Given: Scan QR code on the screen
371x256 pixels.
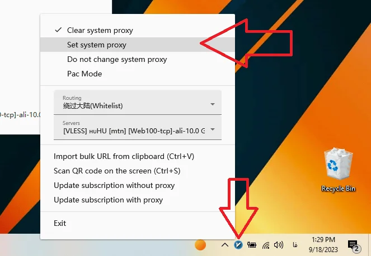Looking at the screenshot, I should pos(117,171).
